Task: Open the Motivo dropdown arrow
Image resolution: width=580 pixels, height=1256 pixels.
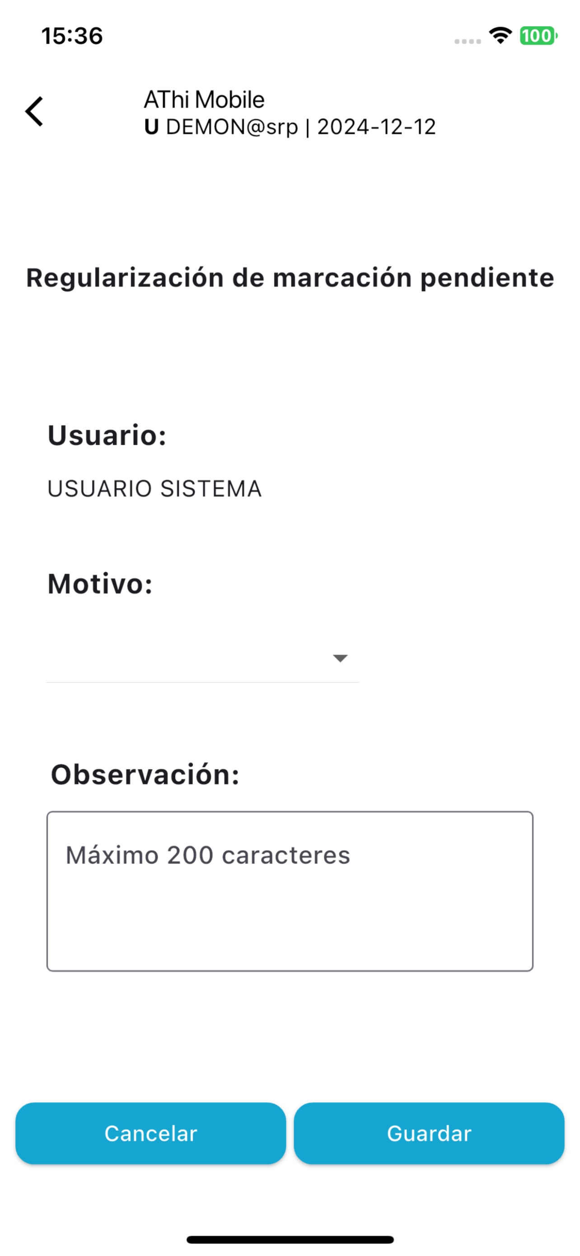Action: [x=340, y=658]
